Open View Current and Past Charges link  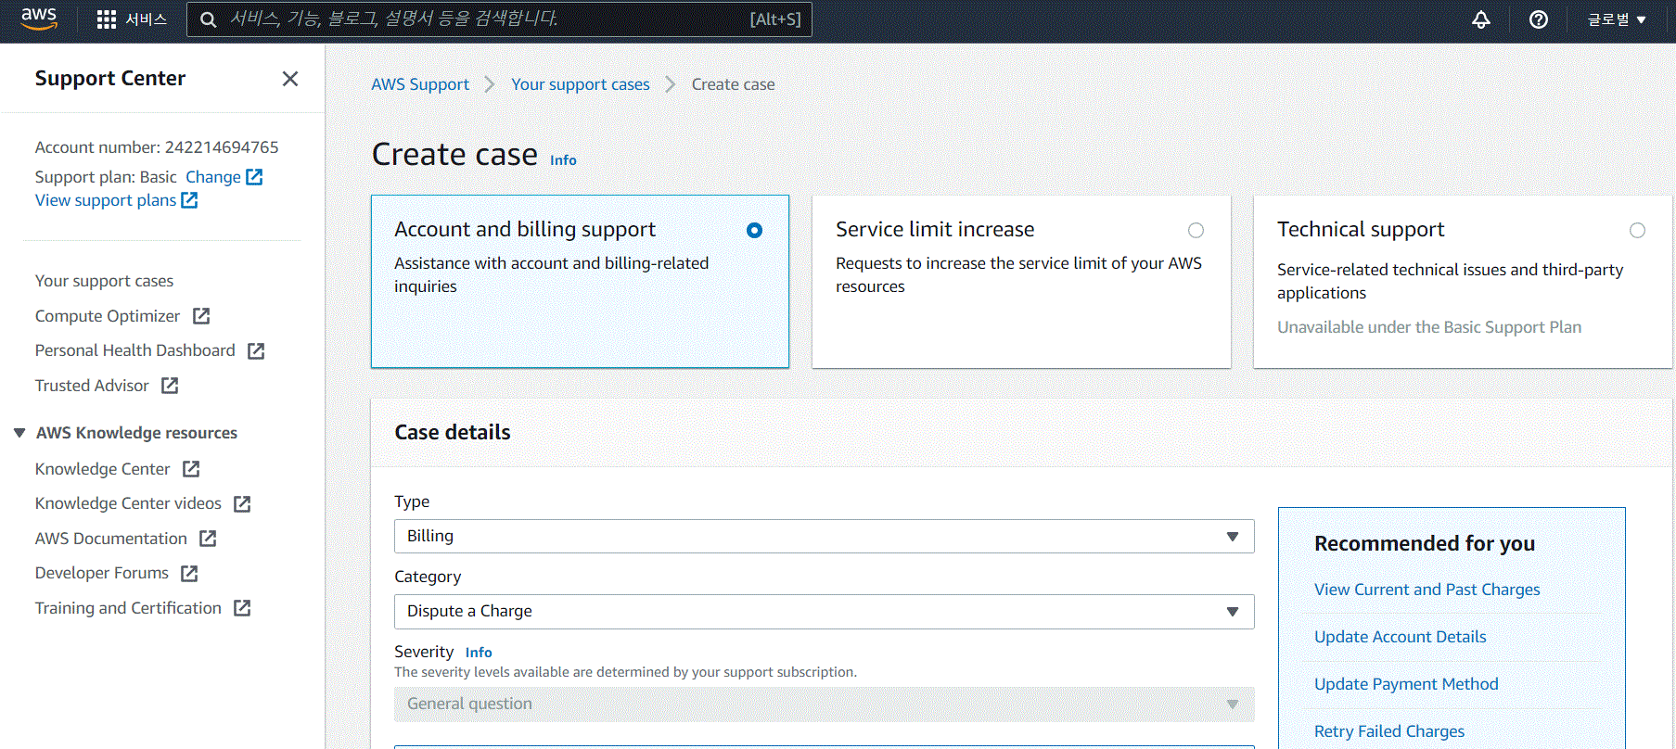tap(1427, 590)
